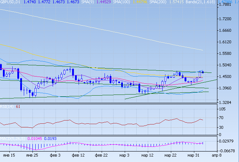
Task: Select the 1.5040 price axis level
Action: 226,65
